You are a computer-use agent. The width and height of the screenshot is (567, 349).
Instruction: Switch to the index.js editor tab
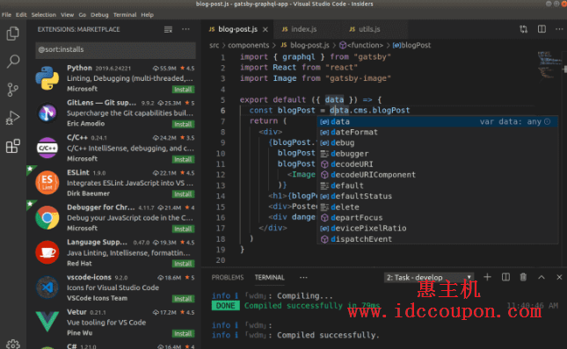[305, 29]
